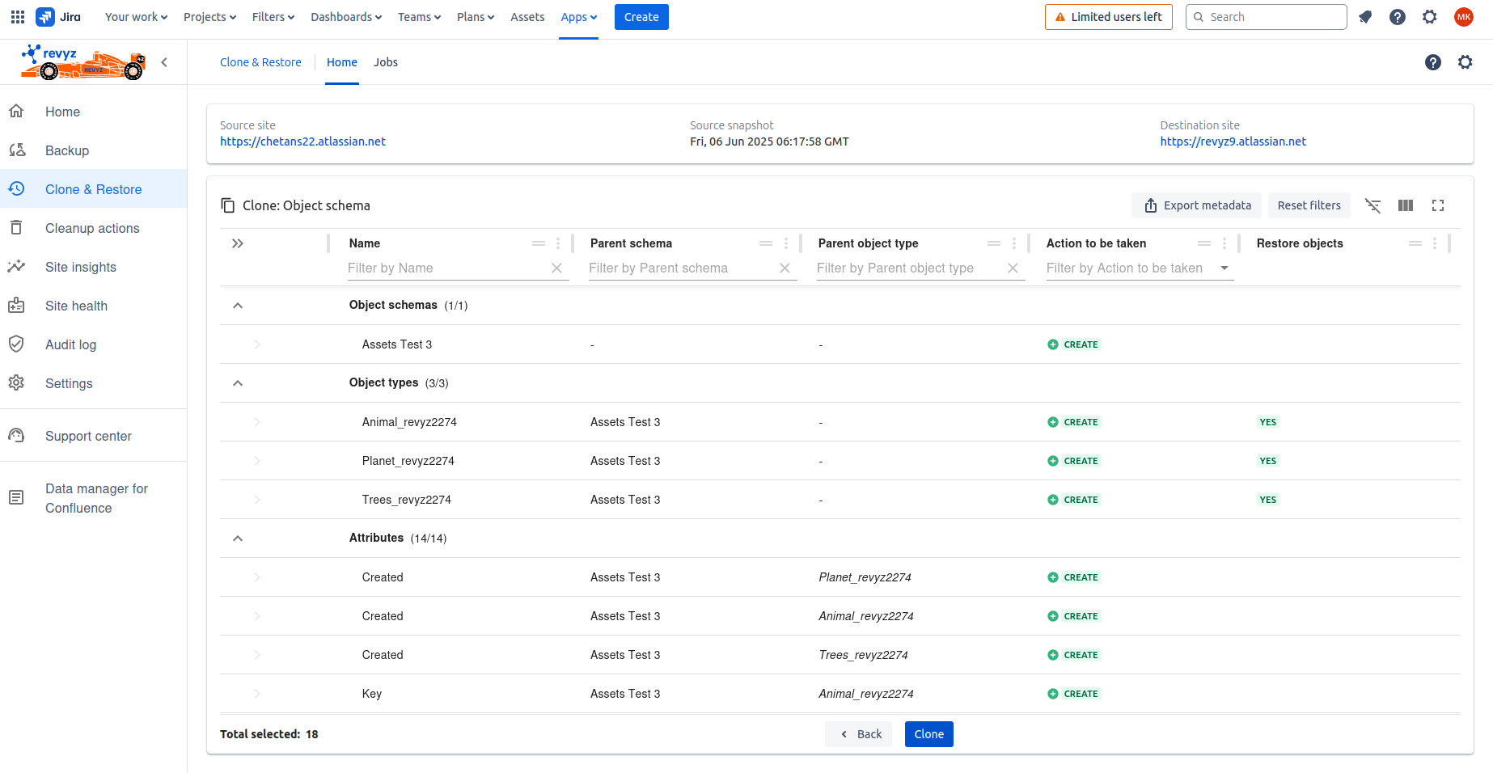Open Site insights in sidebar
The width and height of the screenshot is (1493, 773).
tap(81, 267)
